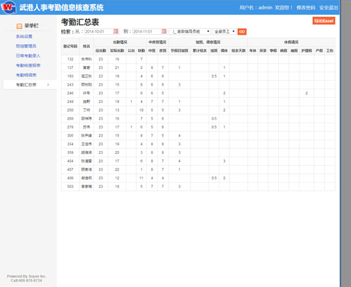
Task: Click the 调休 column header
Action: coord(224,51)
